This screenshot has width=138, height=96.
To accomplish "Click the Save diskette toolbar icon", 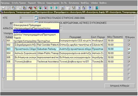I will point(3,8).
